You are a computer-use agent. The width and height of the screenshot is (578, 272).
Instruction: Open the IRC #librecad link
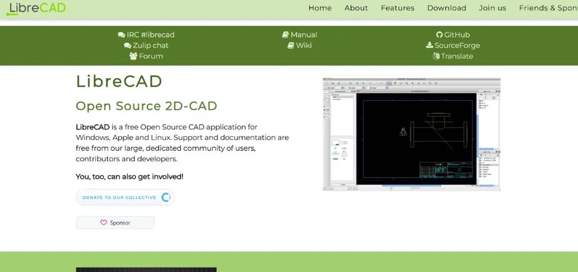pyautogui.click(x=151, y=34)
